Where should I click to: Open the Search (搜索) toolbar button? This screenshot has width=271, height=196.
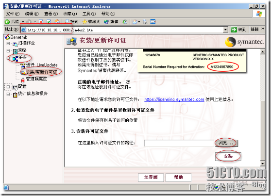click(x=71, y=21)
